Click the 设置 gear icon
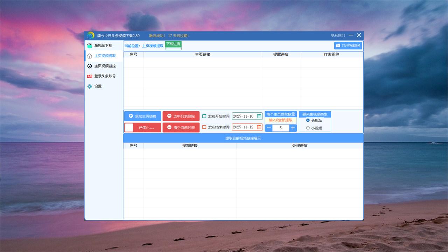Screen dimensions: 448x252 pyautogui.click(x=90, y=86)
